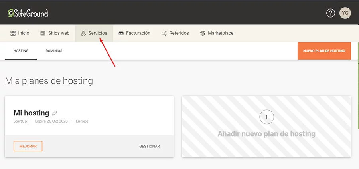This screenshot has height=169, width=359.
Task: Click GESTIONAR on Mi hosting
Action: point(150,146)
